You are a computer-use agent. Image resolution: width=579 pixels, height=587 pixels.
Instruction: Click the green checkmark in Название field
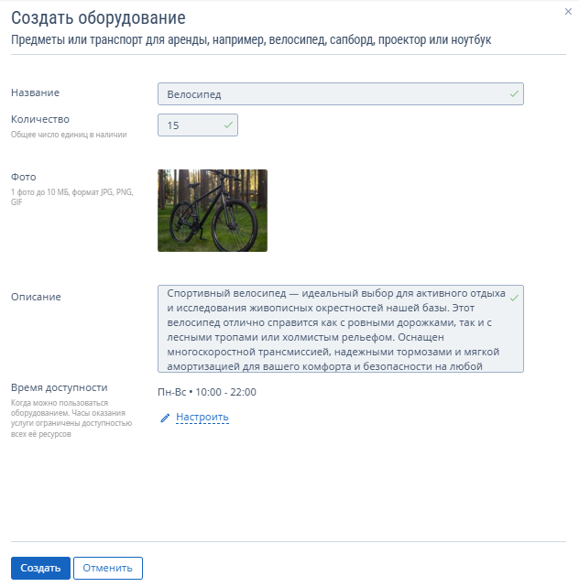tap(514, 93)
